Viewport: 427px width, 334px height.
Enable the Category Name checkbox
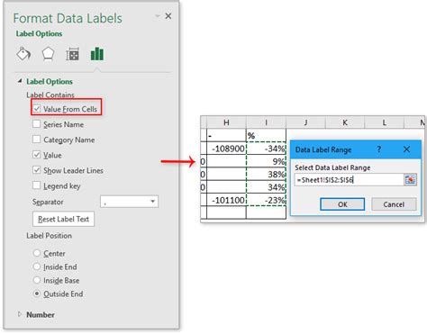pos(37,140)
